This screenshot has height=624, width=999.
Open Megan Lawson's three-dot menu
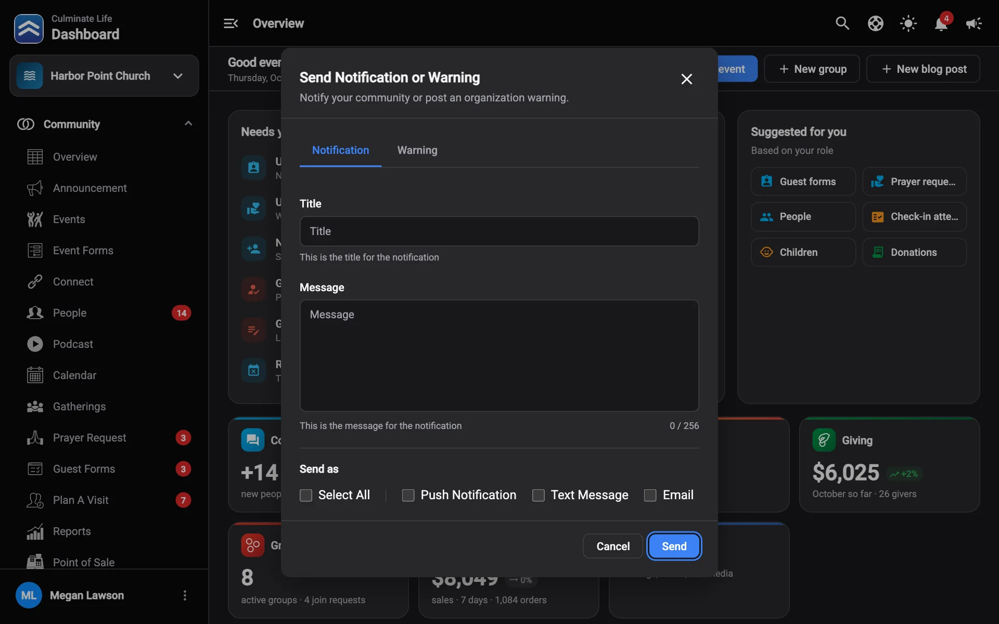185,595
